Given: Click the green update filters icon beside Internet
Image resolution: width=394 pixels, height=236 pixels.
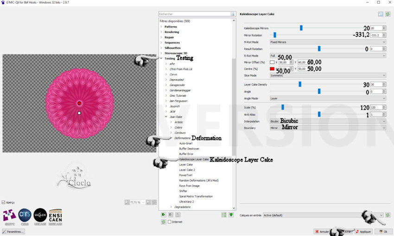Looking at the screenshot, I should [164, 222].
